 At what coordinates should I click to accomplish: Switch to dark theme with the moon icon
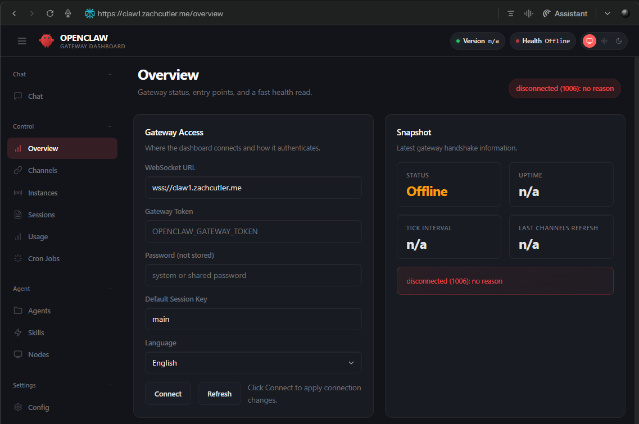coord(619,41)
